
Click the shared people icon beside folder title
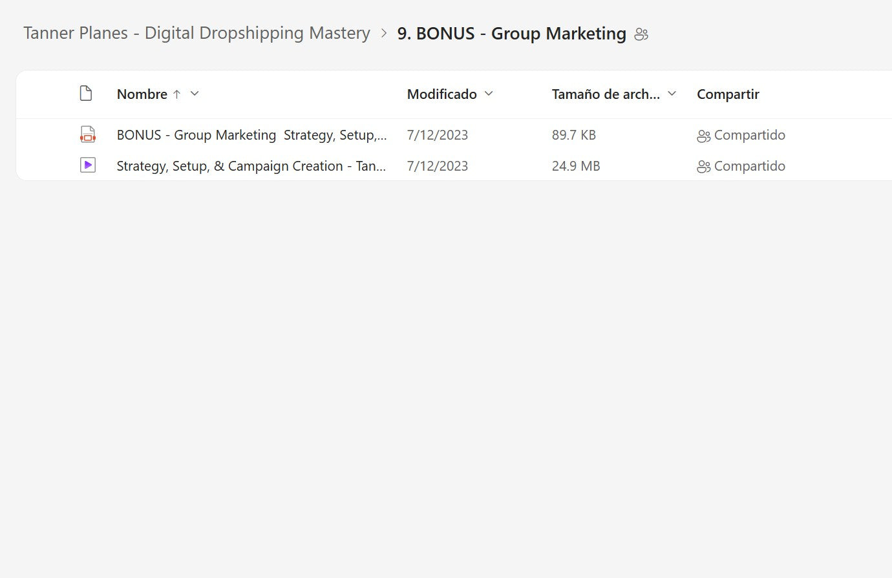point(641,34)
